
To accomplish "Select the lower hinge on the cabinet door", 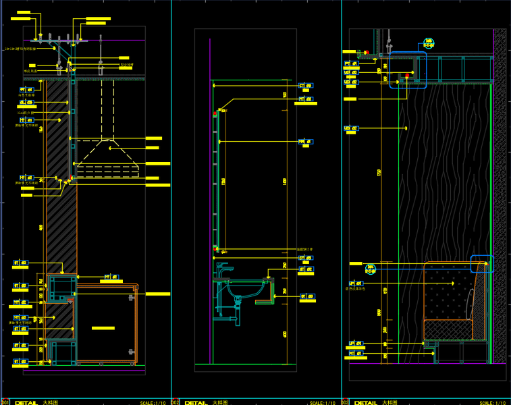I will pyautogui.click(x=132, y=352).
